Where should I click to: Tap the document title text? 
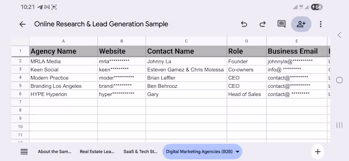[x=101, y=24]
